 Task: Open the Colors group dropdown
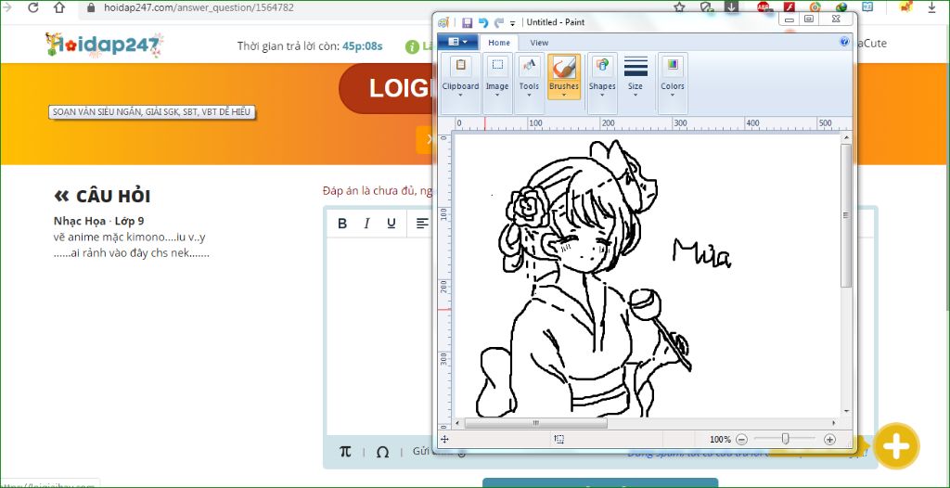(673, 83)
